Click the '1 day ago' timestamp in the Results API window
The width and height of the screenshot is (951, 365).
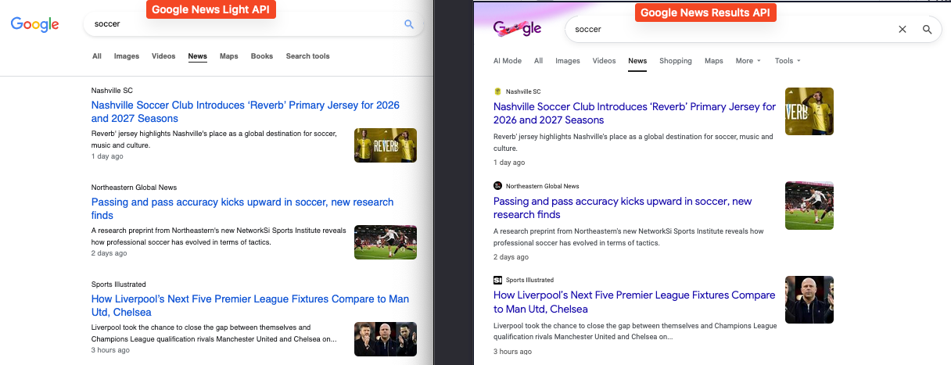[509, 163]
